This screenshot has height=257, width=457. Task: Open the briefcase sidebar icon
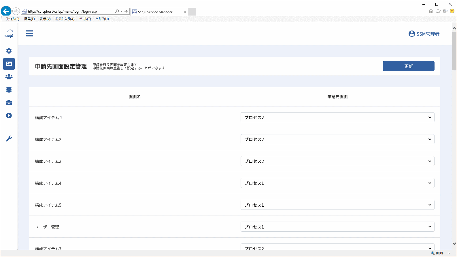pos(9,103)
